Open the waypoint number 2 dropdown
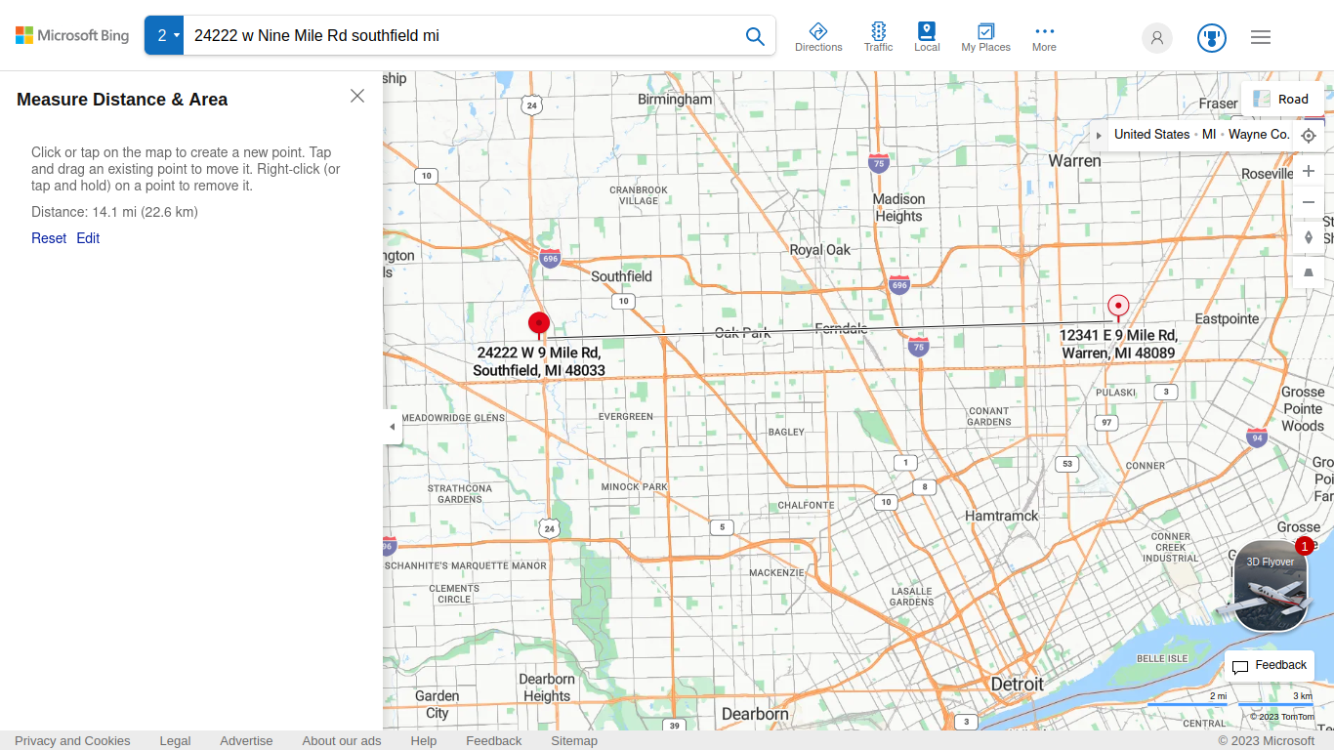This screenshot has height=750, width=1334. (164, 35)
